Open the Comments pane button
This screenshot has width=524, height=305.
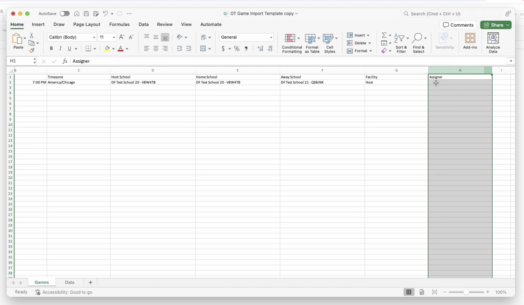pyautogui.click(x=458, y=25)
